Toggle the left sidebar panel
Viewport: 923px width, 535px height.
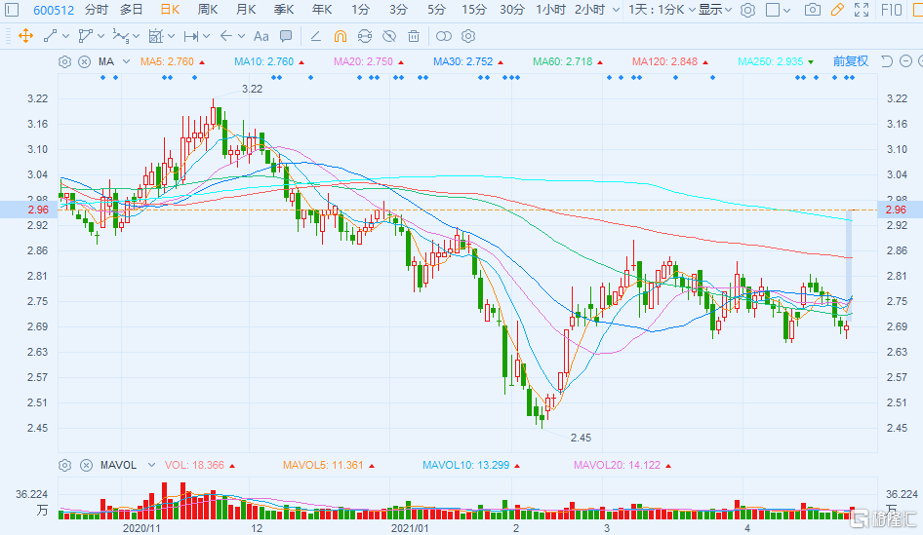pyautogui.click(x=12, y=10)
